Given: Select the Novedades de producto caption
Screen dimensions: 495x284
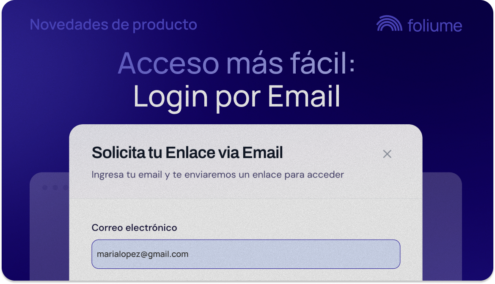Looking at the screenshot, I should coord(113,25).
